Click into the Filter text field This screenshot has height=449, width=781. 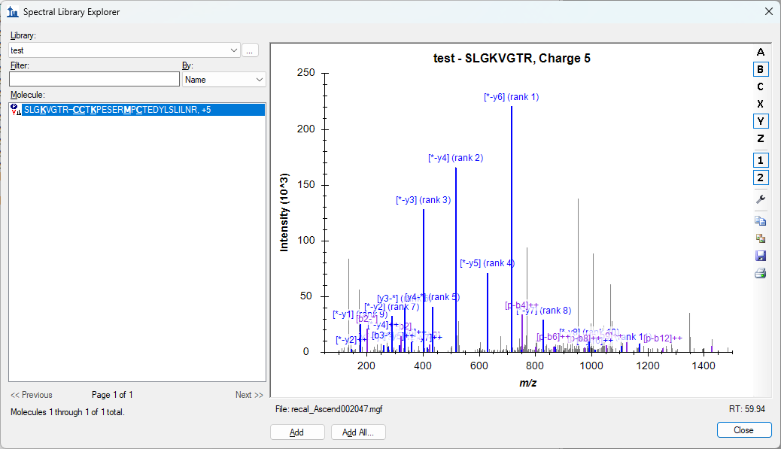click(x=94, y=80)
